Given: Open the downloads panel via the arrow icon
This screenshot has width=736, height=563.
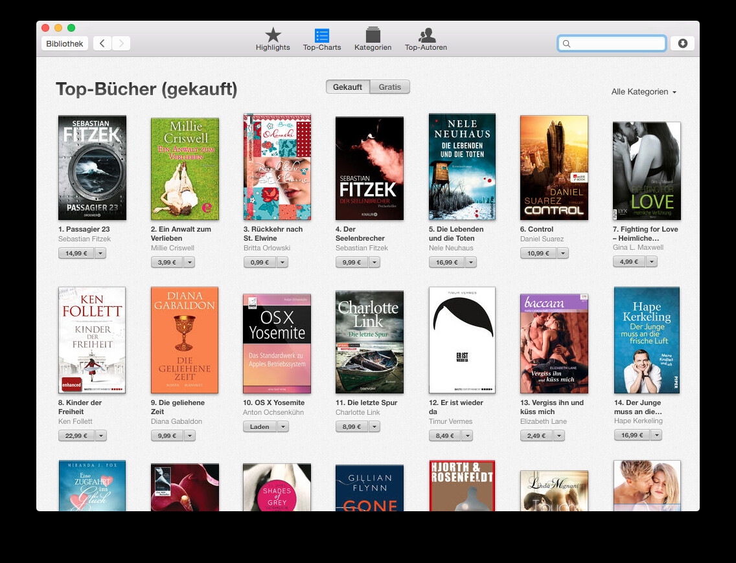Looking at the screenshot, I should pyautogui.click(x=682, y=43).
